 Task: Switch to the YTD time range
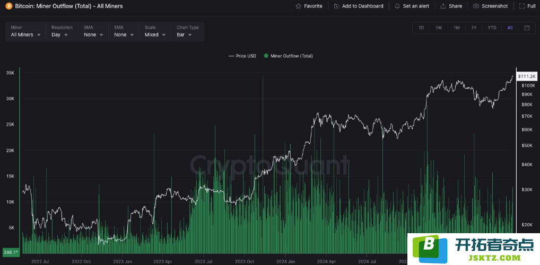coord(492,28)
